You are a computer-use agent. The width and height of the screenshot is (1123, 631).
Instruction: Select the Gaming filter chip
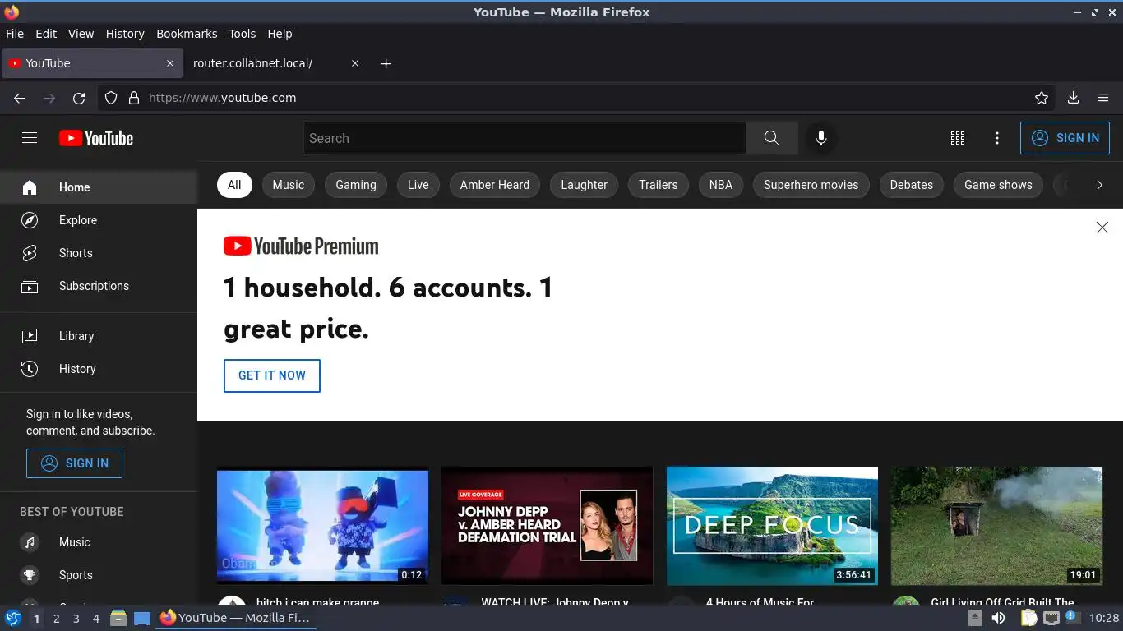356,185
